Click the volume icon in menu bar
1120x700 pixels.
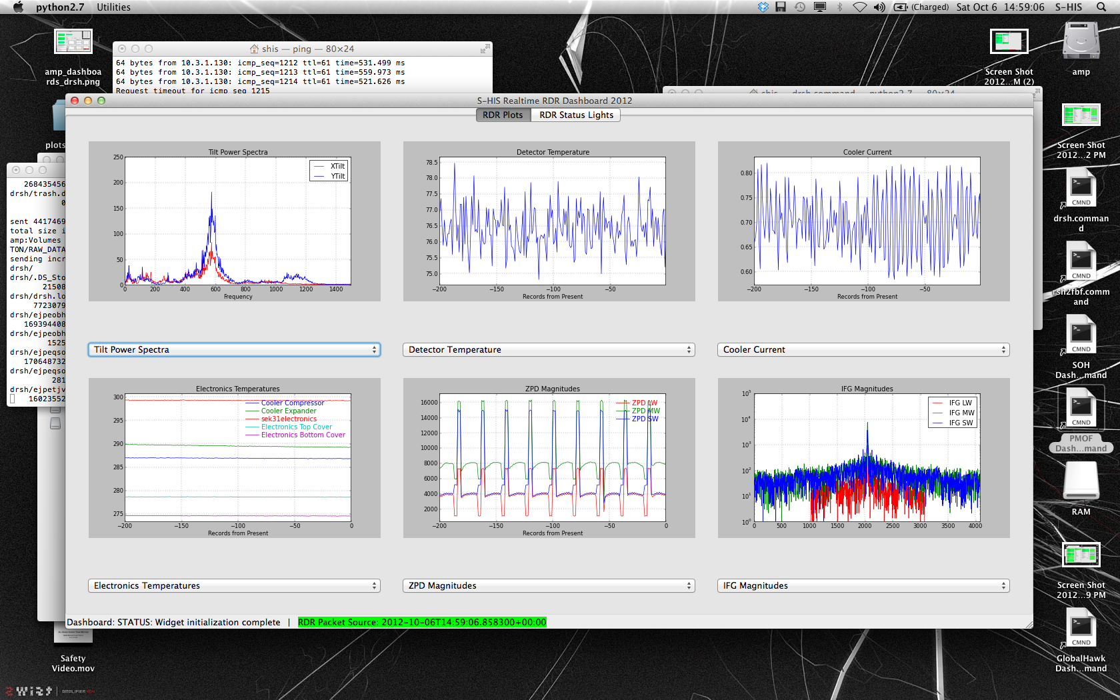click(x=879, y=7)
